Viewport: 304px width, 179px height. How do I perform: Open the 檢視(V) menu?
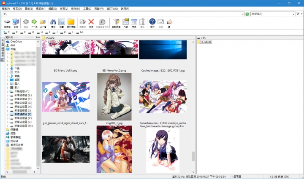pyautogui.click(x=64, y=9)
